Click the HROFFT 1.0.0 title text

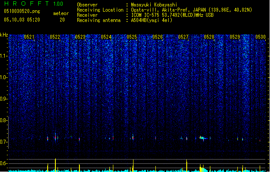tap(33, 3)
